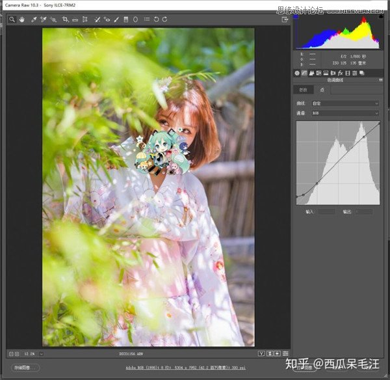Image resolution: width=390 pixels, height=380 pixels.
Task: Click the Save Image button
Action: tap(25, 368)
